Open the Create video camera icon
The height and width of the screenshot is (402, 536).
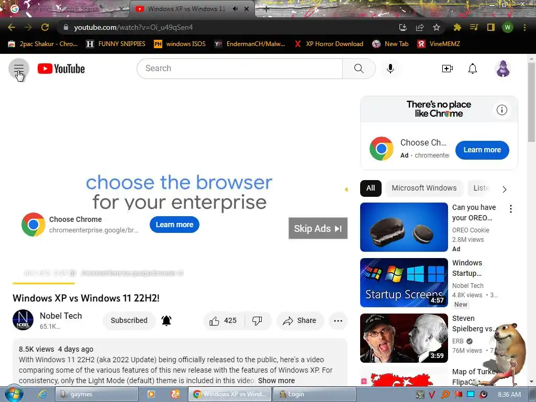[447, 69]
